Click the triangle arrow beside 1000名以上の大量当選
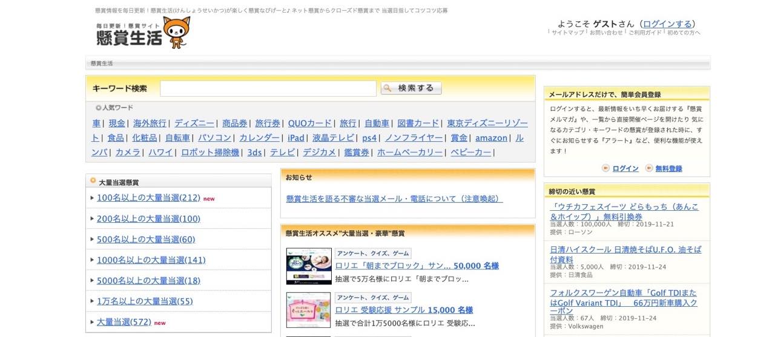The image size is (775, 337). point(92,260)
